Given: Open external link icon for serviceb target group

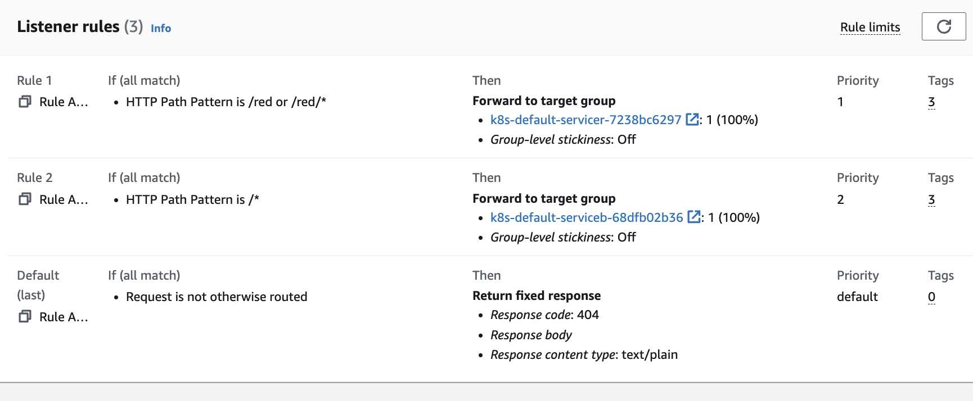Looking at the screenshot, I should pos(694,217).
